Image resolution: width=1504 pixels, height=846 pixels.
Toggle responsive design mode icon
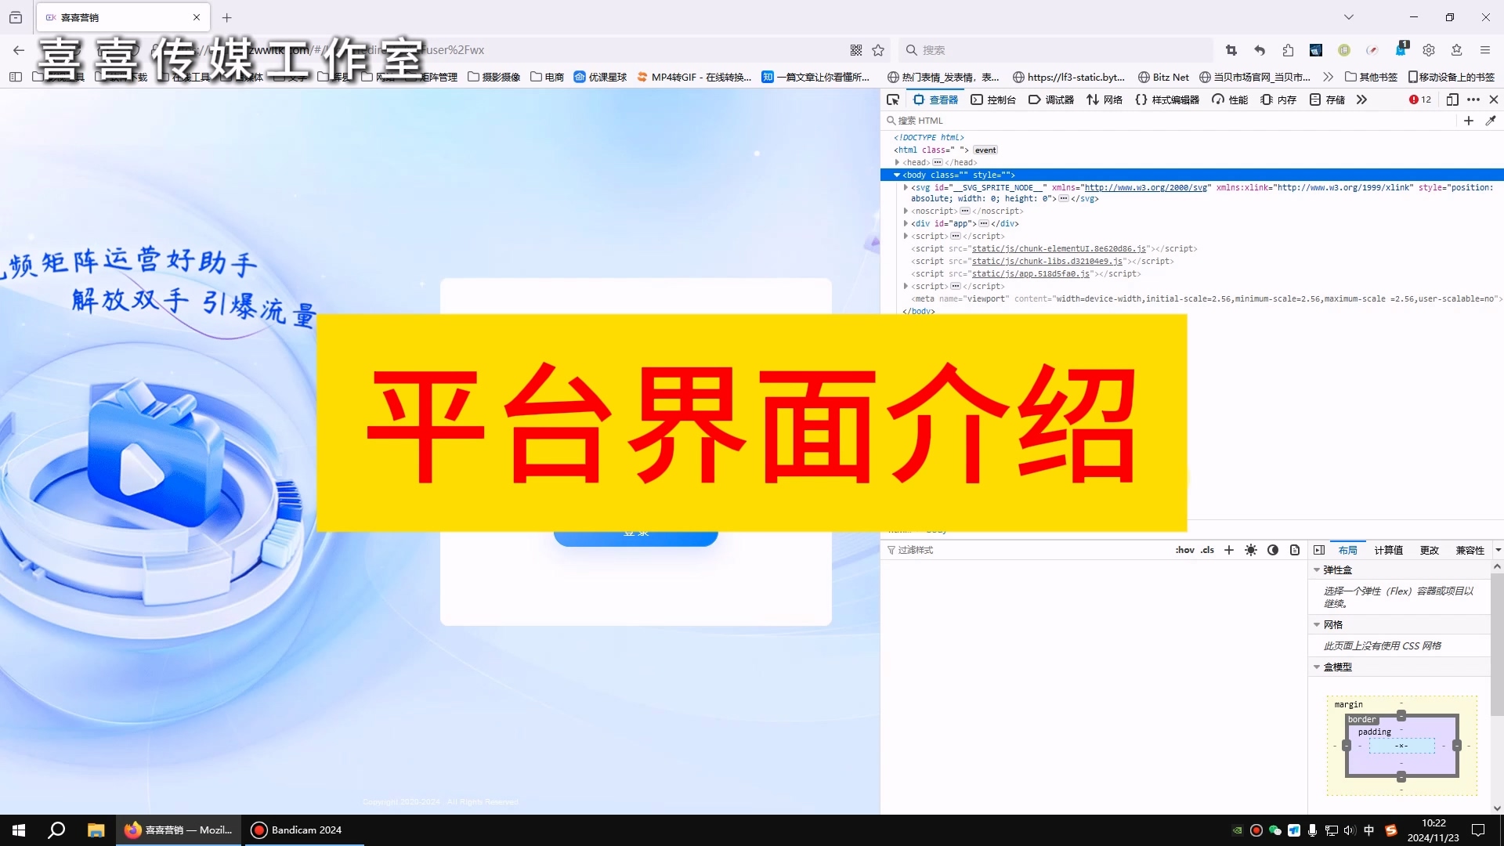coord(1452,99)
